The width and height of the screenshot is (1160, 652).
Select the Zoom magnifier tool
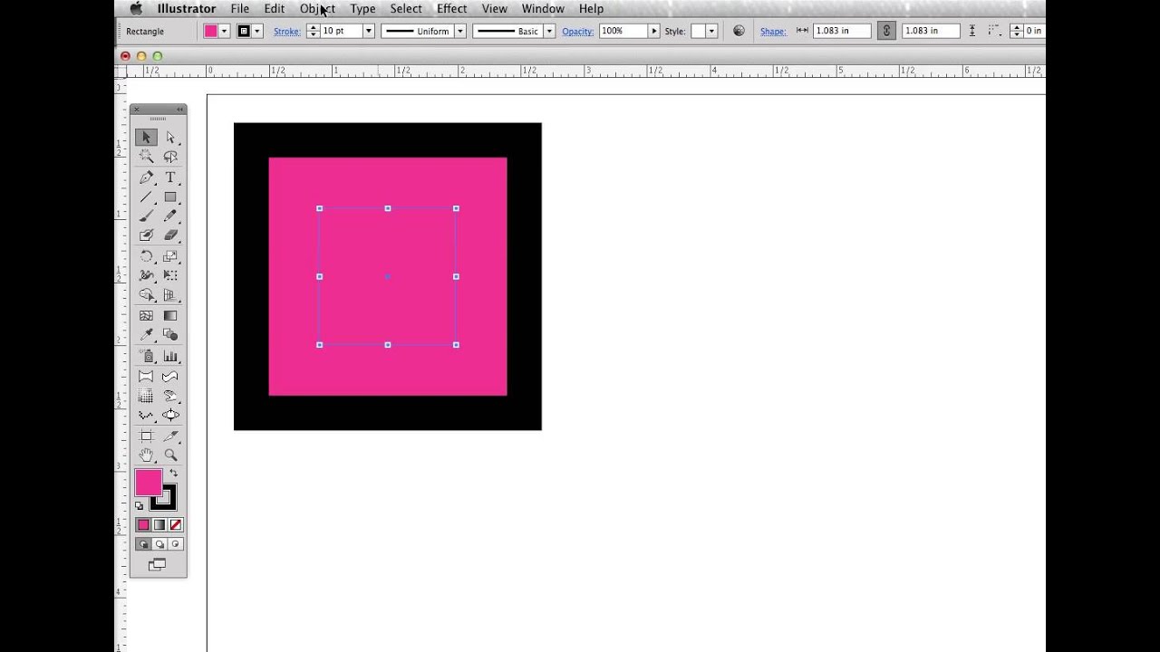pos(170,455)
